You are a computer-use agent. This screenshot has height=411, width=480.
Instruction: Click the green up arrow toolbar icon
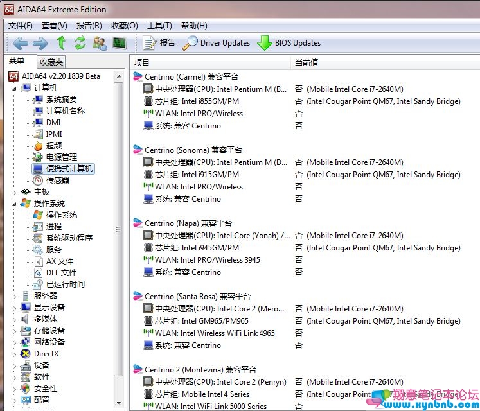[61, 43]
